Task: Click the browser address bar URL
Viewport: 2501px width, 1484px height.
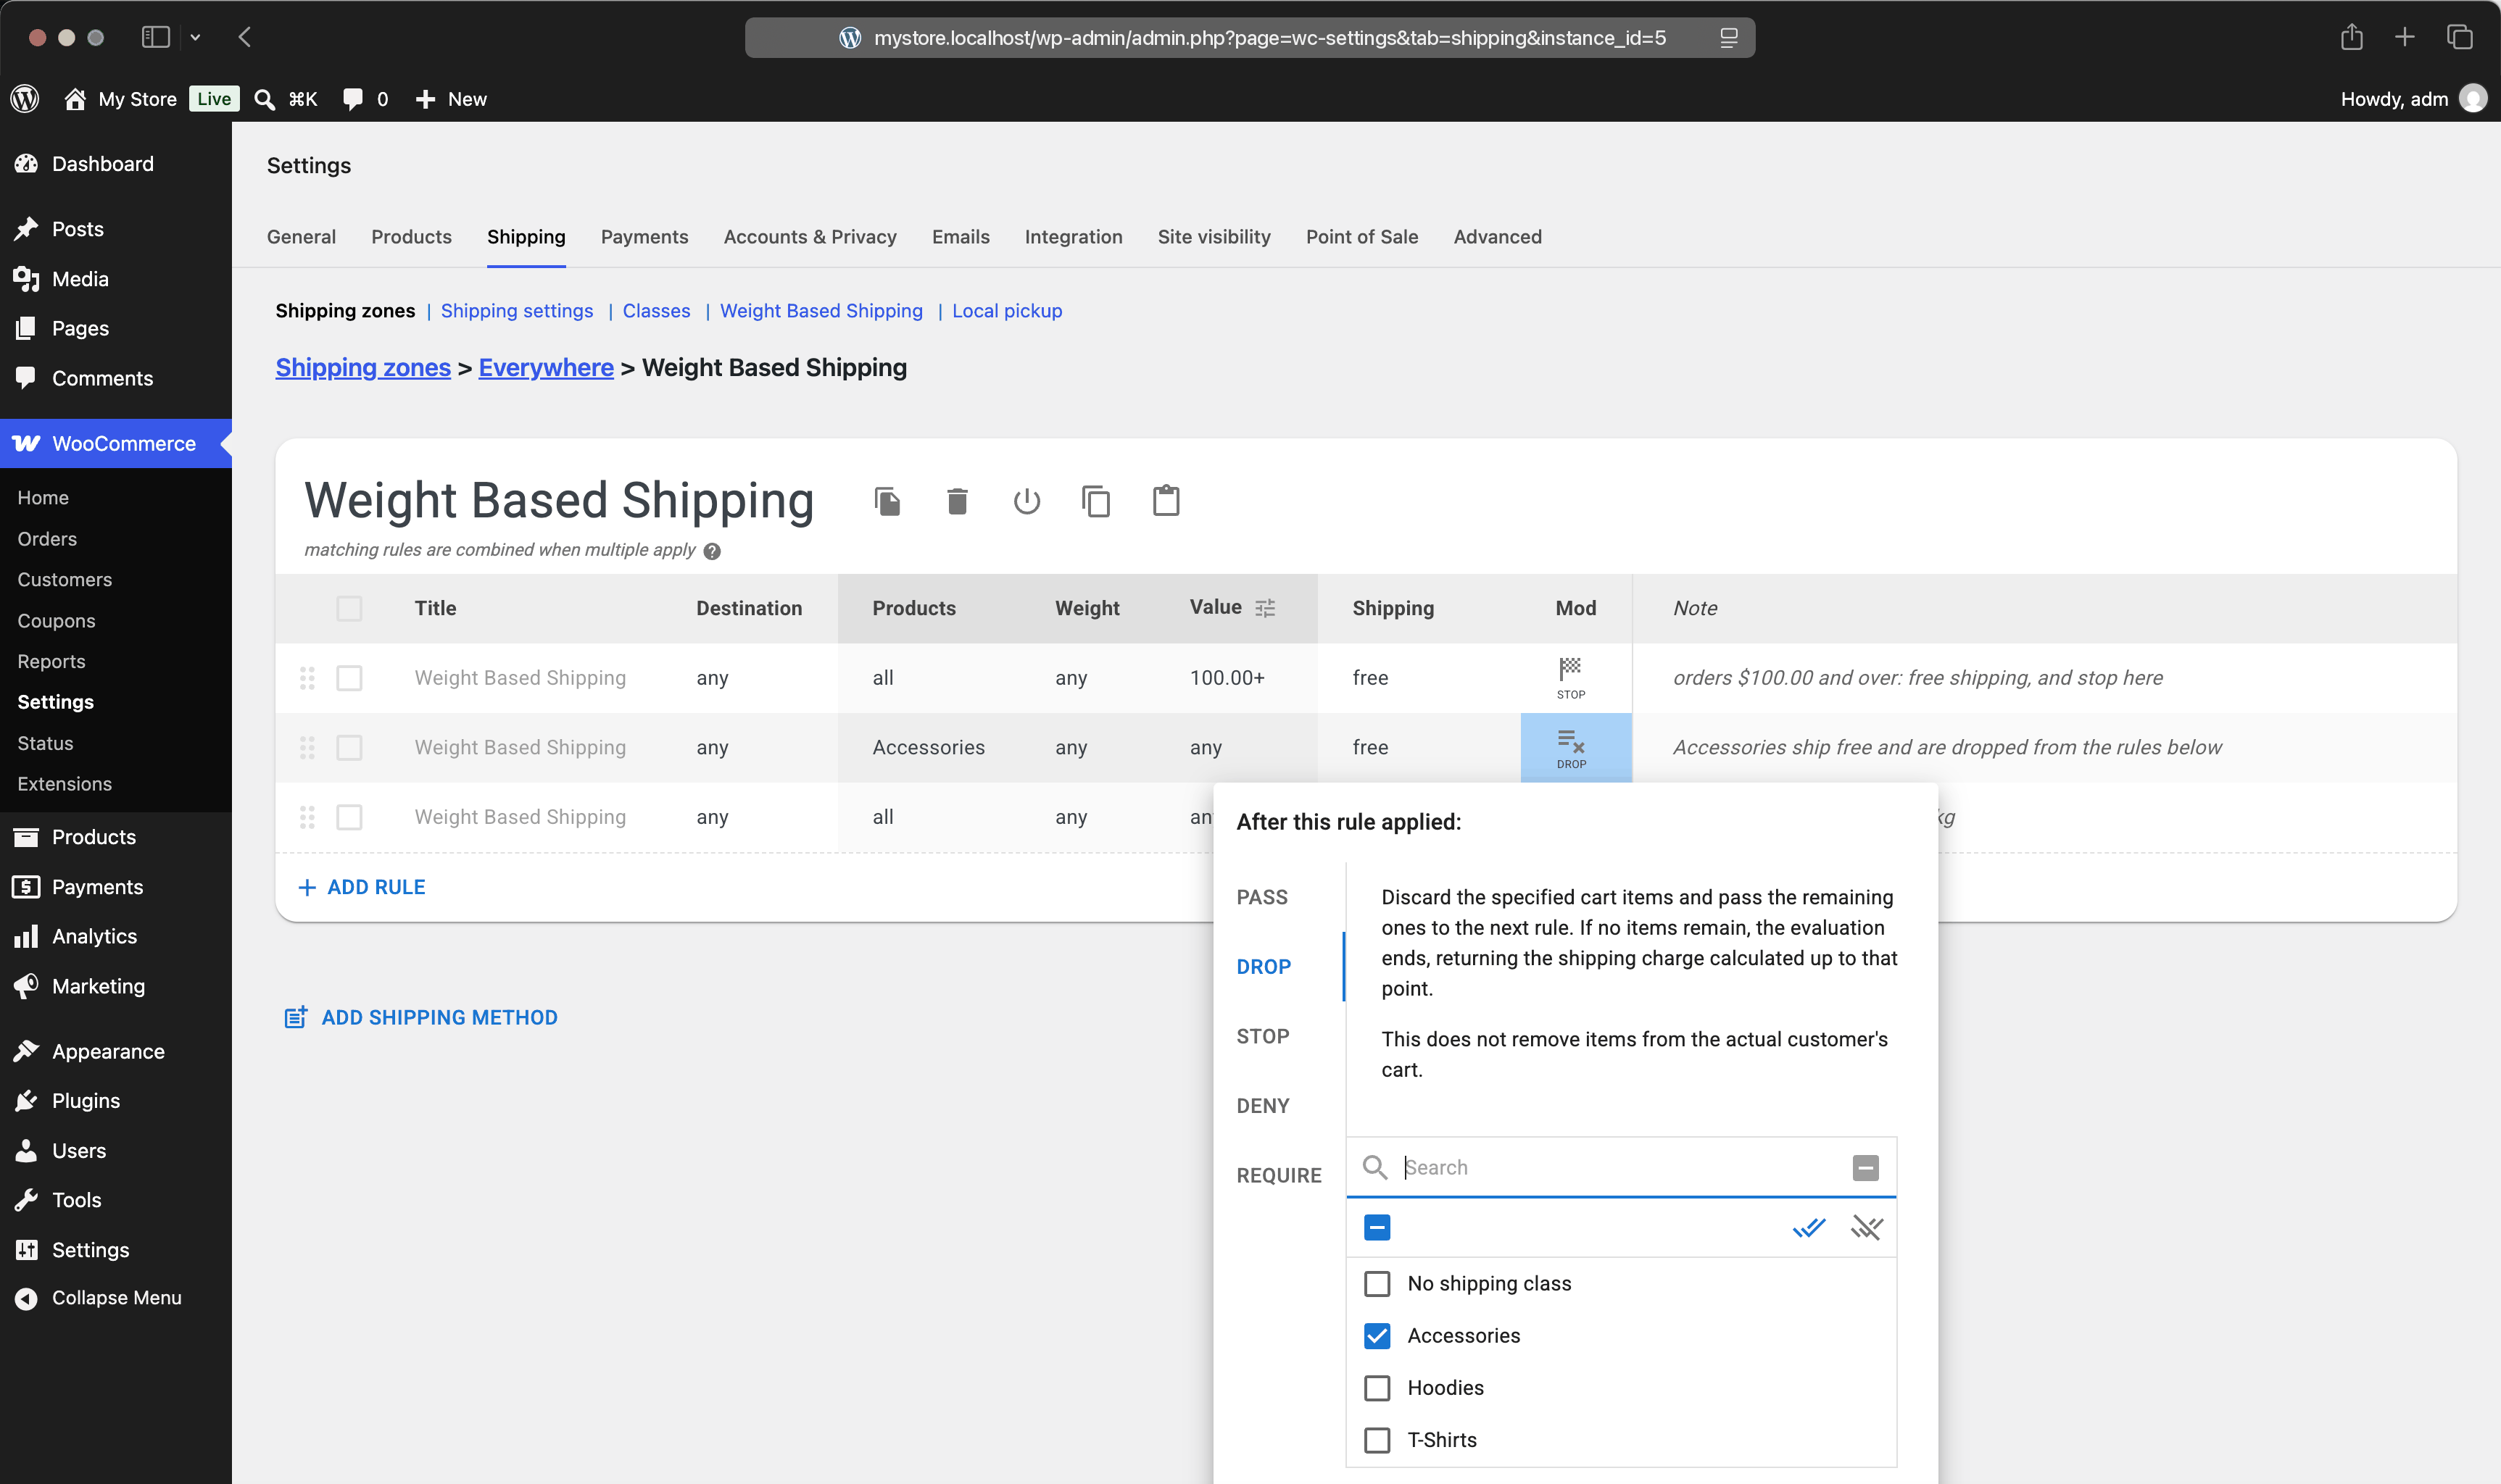Action: click(1269, 38)
